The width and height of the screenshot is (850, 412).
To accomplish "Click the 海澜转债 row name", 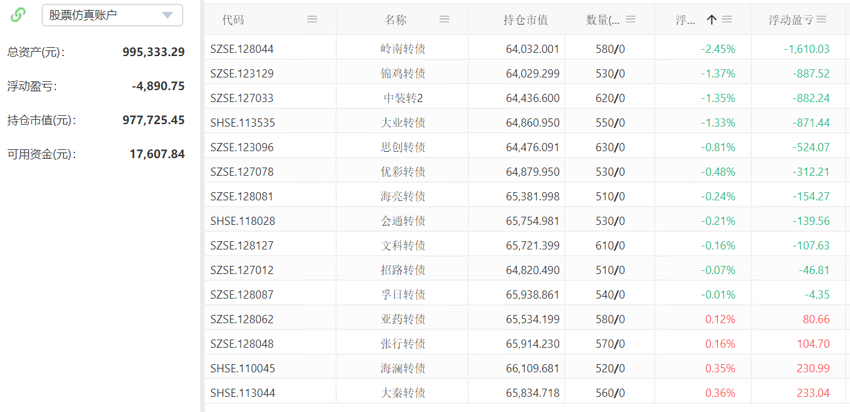I will 403,368.
